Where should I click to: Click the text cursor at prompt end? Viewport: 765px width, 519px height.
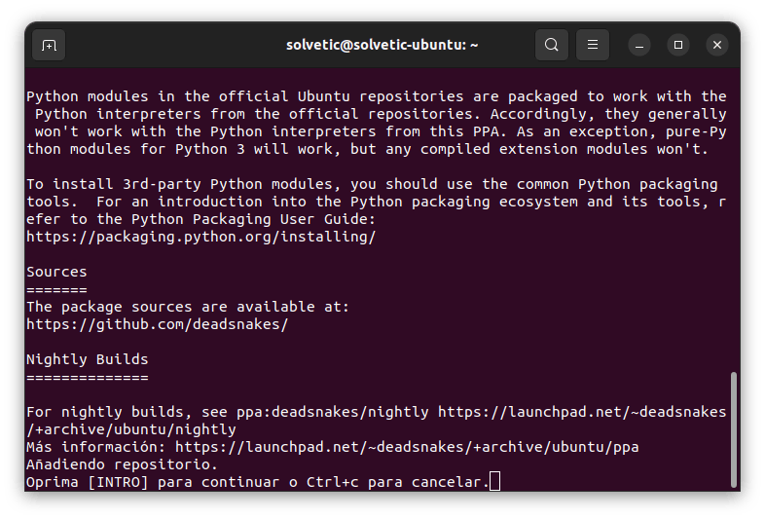click(494, 482)
